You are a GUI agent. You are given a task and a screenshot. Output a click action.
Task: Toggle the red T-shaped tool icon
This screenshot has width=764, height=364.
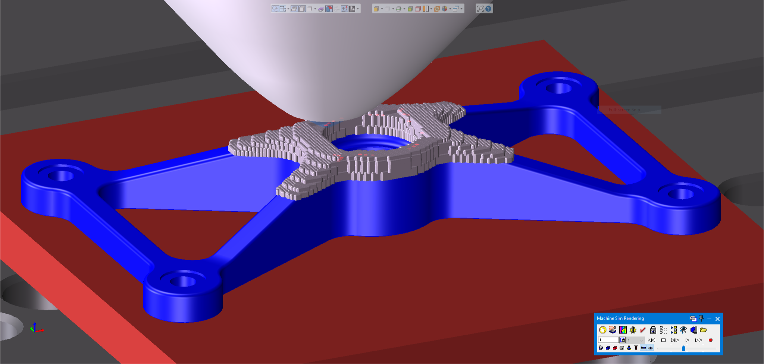[x=636, y=348]
